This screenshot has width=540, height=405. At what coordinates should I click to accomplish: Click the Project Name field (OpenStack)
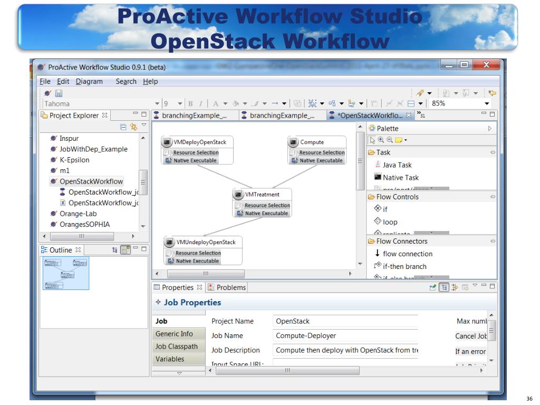click(345, 321)
